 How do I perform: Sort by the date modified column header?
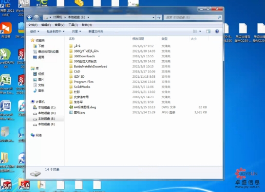pyautogui.click(x=138, y=39)
